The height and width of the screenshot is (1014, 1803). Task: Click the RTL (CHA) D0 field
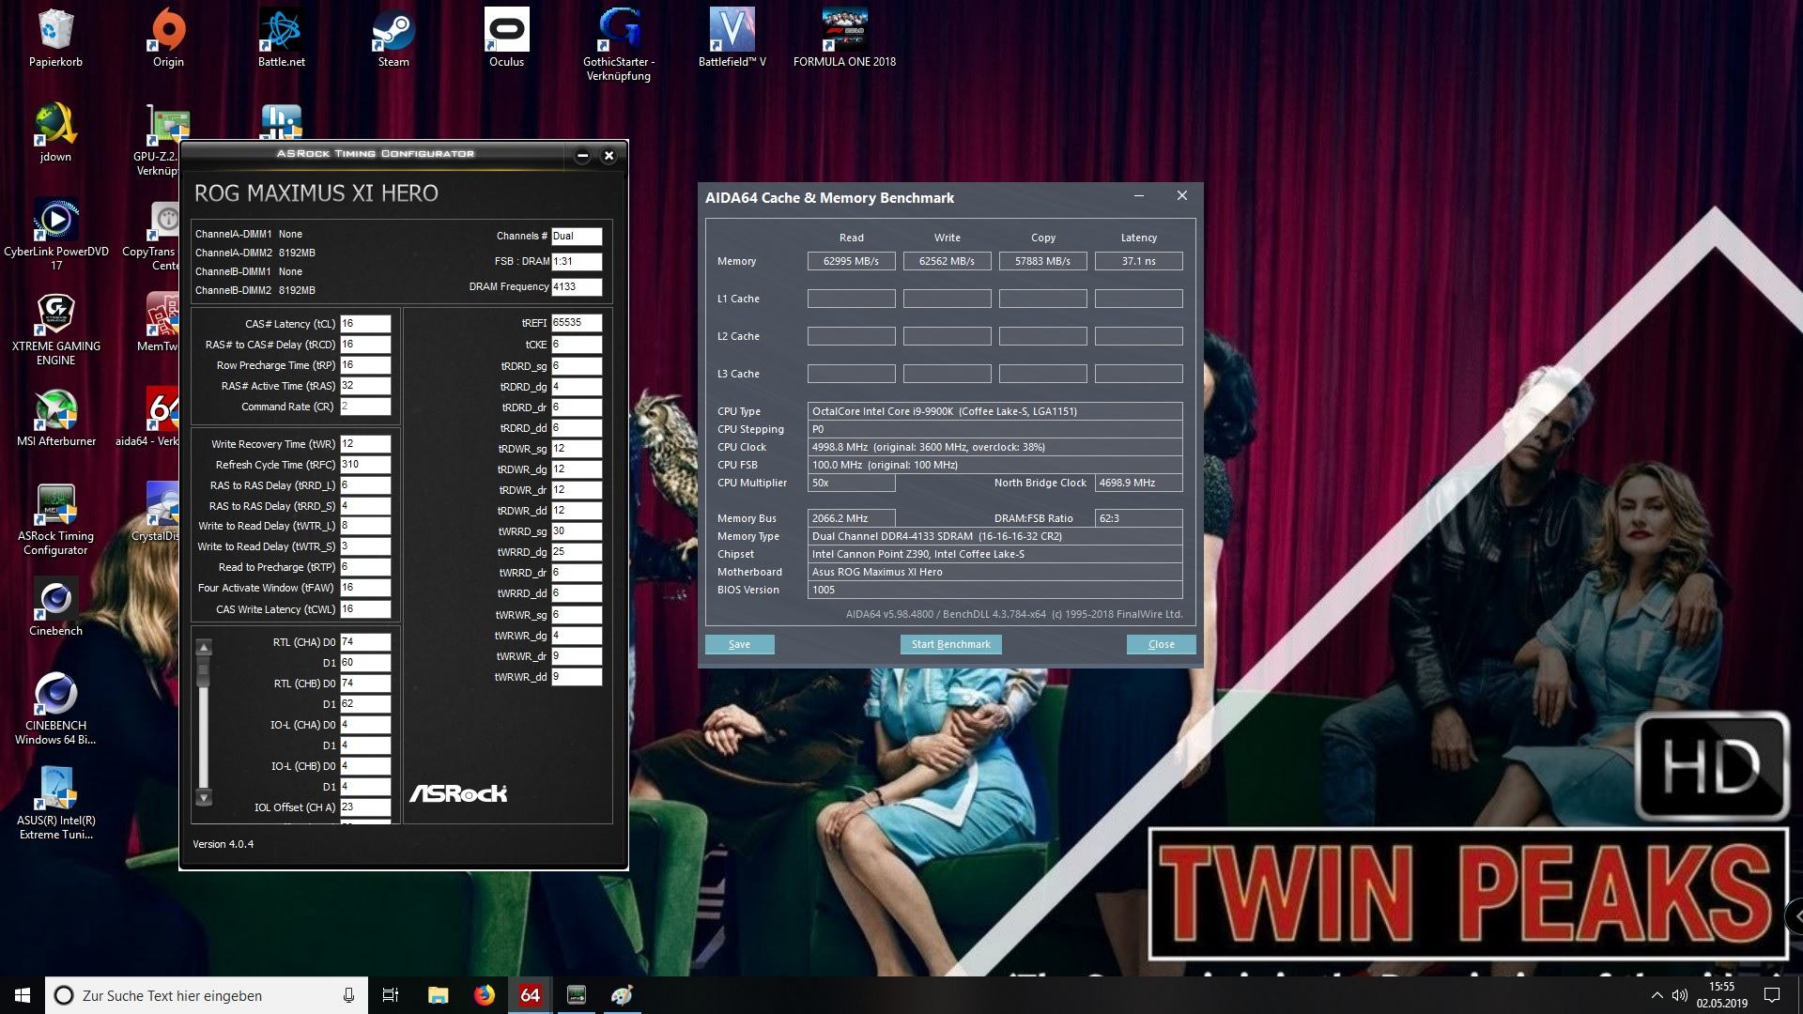pos(364,642)
